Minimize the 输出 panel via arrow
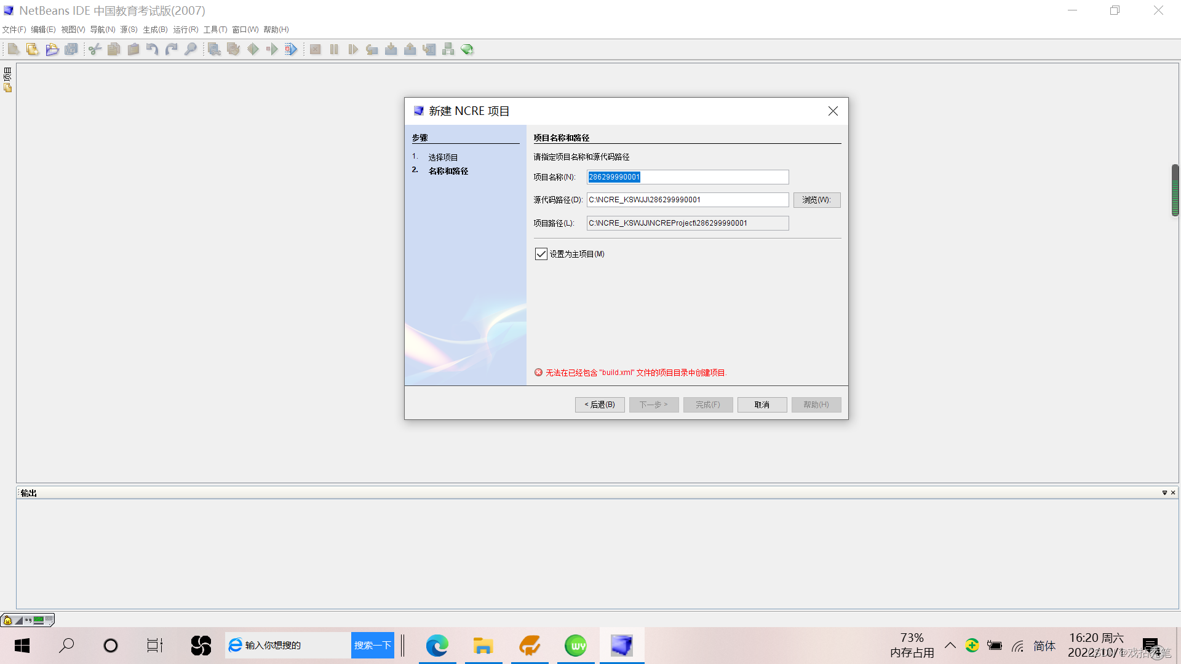 [1164, 492]
